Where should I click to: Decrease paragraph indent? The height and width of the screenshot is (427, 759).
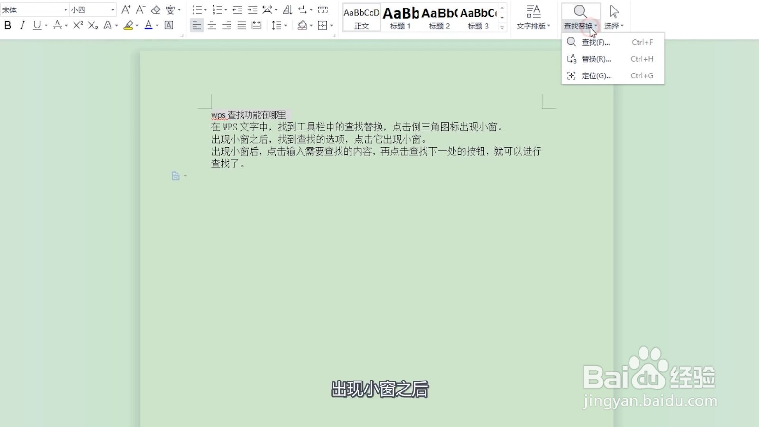[238, 9]
